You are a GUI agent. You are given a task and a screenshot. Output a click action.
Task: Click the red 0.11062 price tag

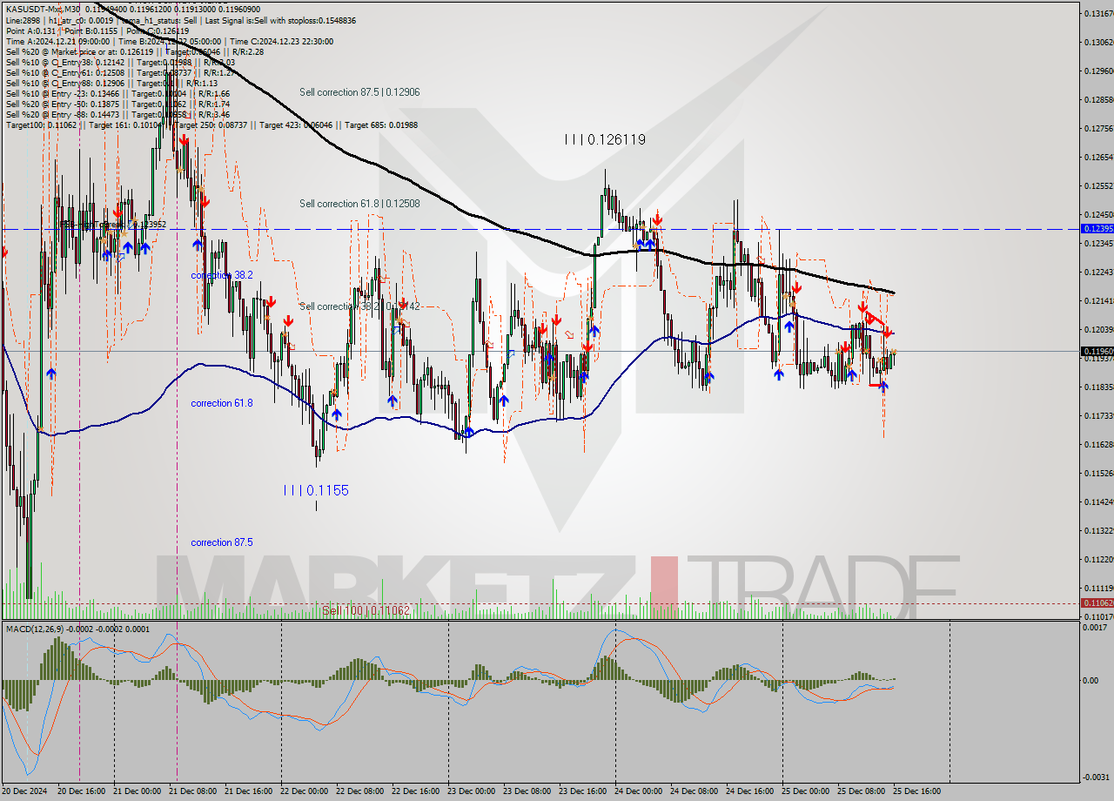(x=1096, y=602)
